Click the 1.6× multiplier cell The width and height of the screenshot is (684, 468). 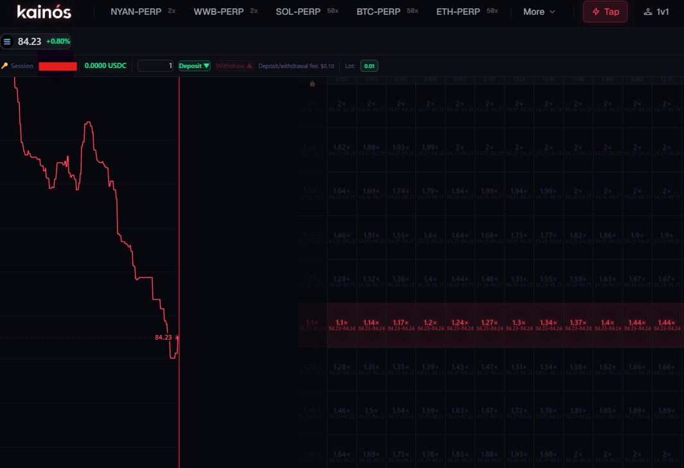tap(430, 238)
